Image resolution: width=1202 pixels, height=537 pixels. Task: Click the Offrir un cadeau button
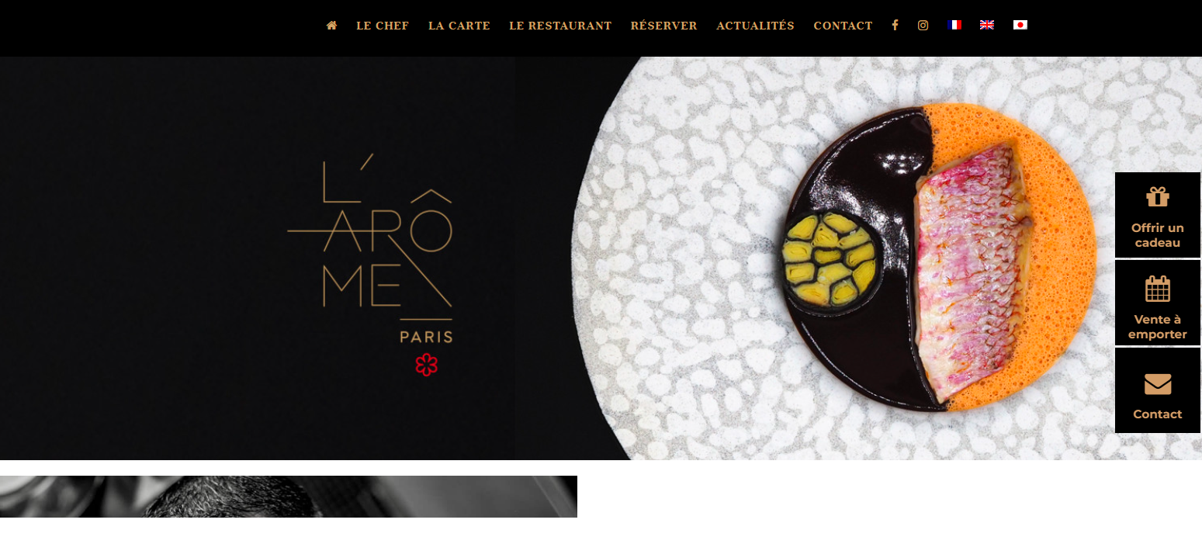[1158, 215]
